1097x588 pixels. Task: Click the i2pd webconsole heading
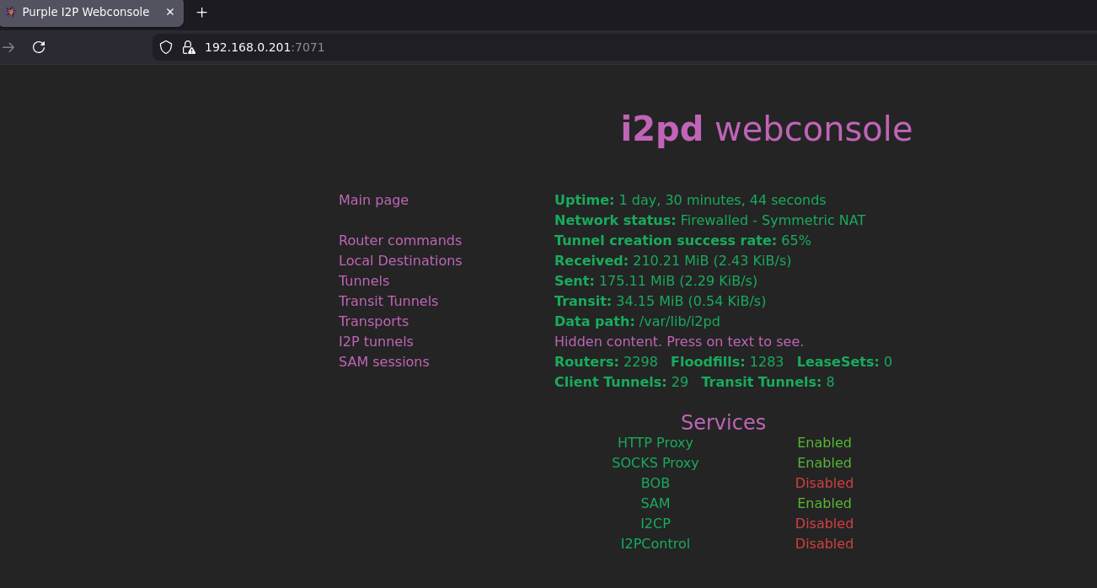point(767,129)
